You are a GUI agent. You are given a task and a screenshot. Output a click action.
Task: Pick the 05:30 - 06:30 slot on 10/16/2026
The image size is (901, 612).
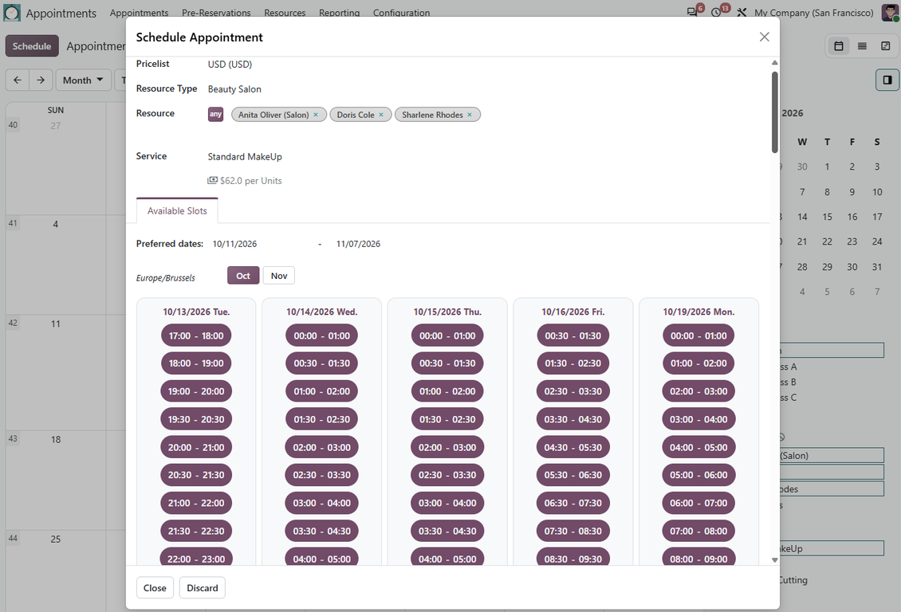[x=573, y=476]
